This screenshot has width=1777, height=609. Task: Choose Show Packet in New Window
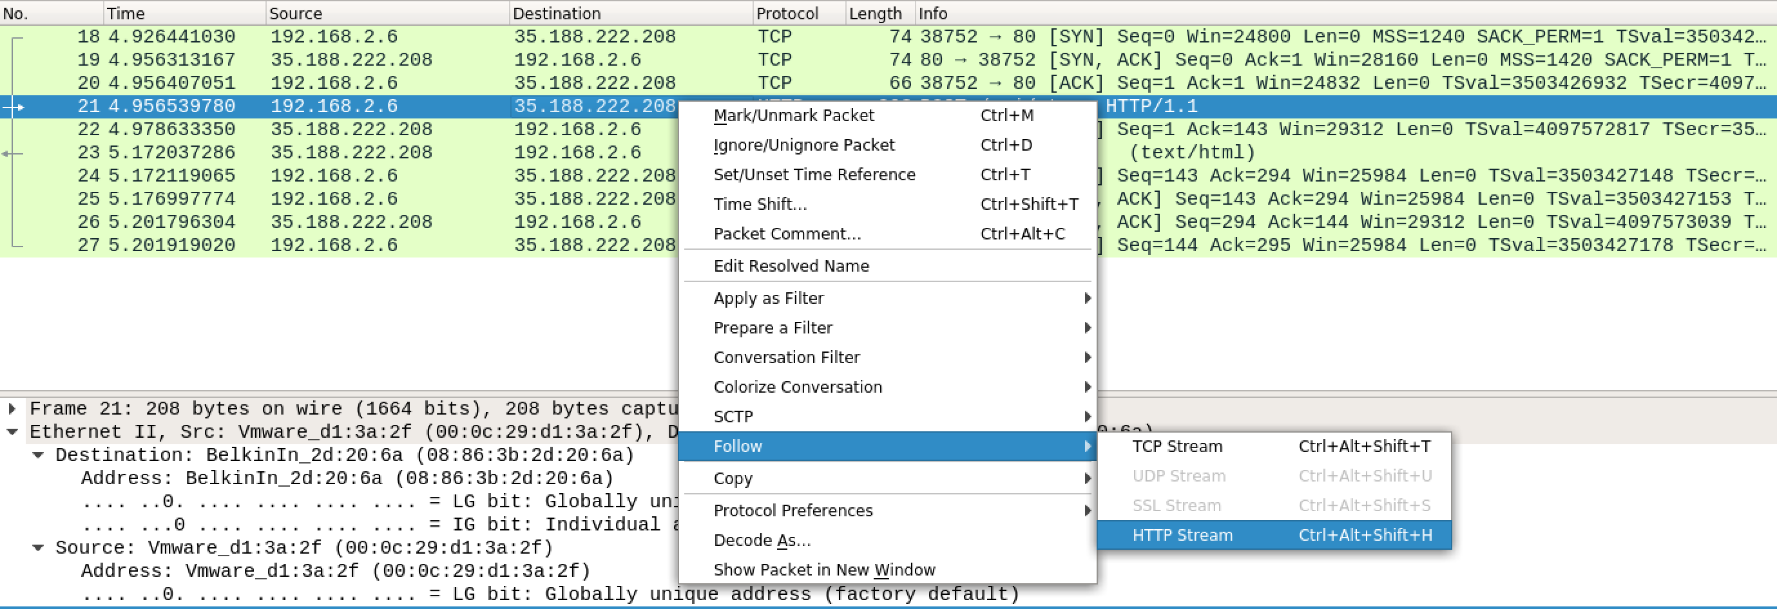click(x=823, y=570)
